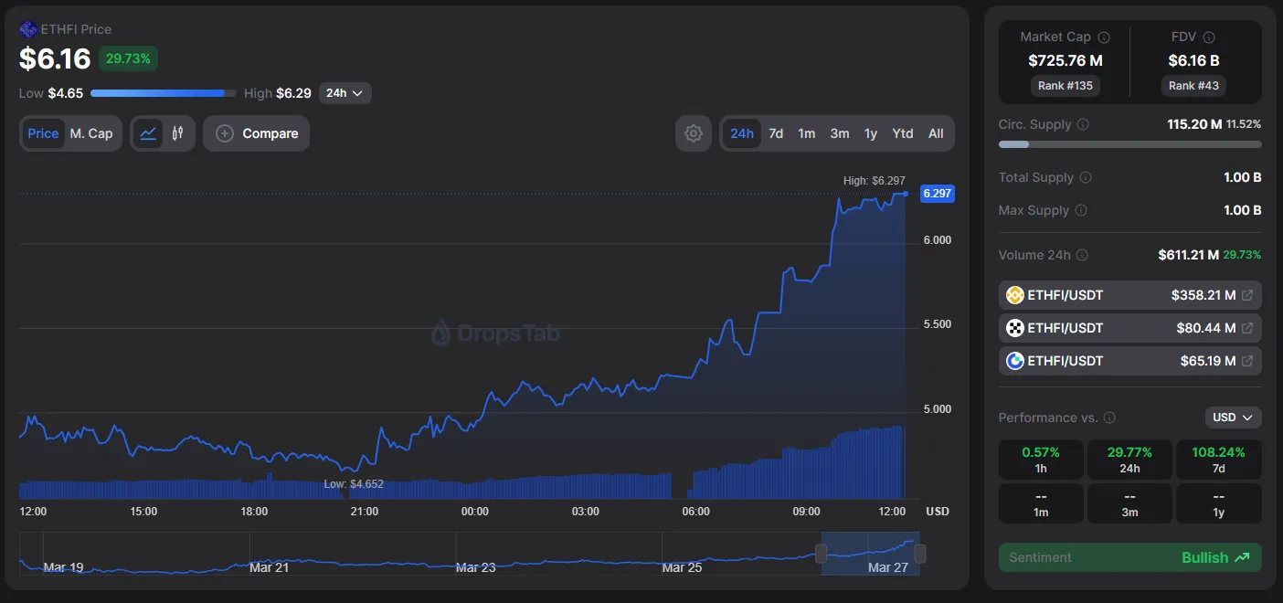Select the 7d timeframe tab
The height and width of the screenshot is (603, 1283).
click(776, 133)
